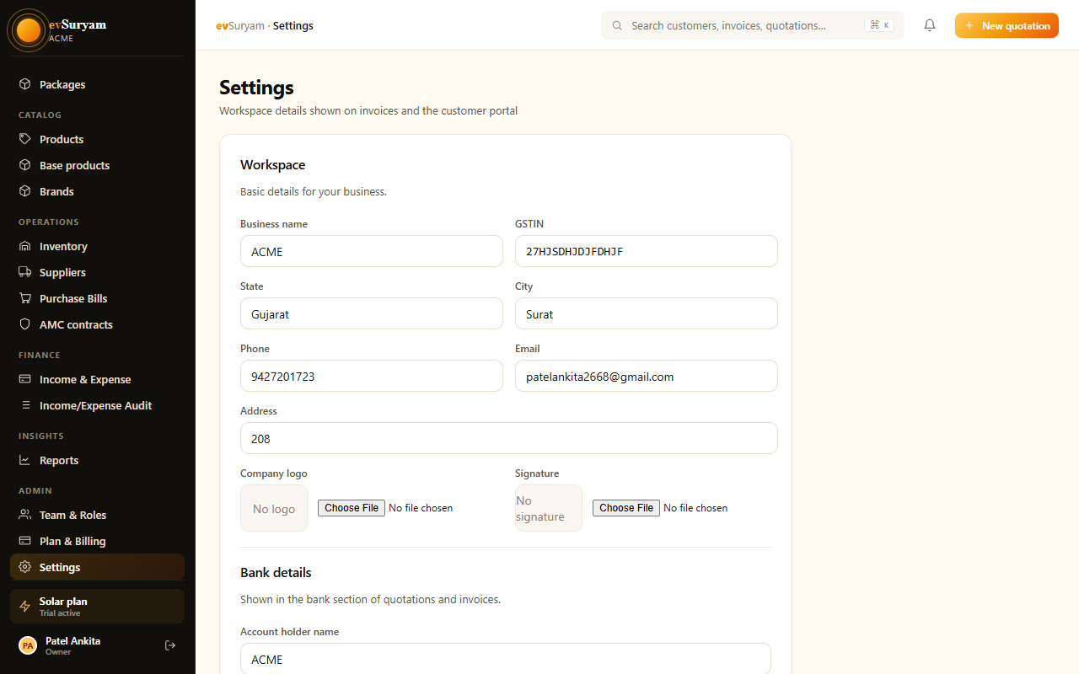
Task: Click the City field showing Surat
Action: (x=647, y=313)
